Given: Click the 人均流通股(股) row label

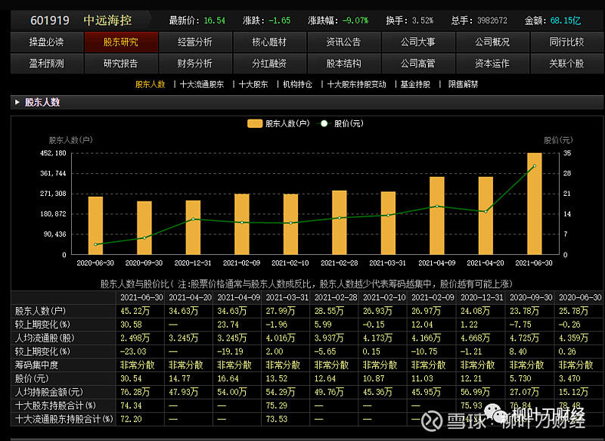Looking at the screenshot, I should click(45, 338).
